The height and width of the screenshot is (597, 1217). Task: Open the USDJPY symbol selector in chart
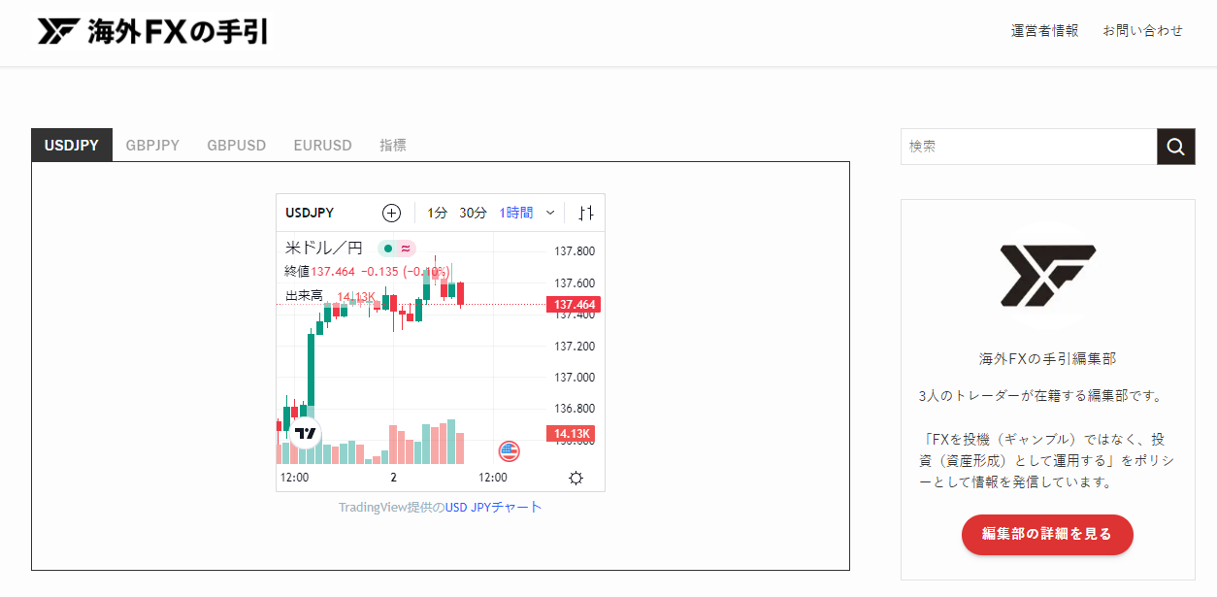[310, 213]
